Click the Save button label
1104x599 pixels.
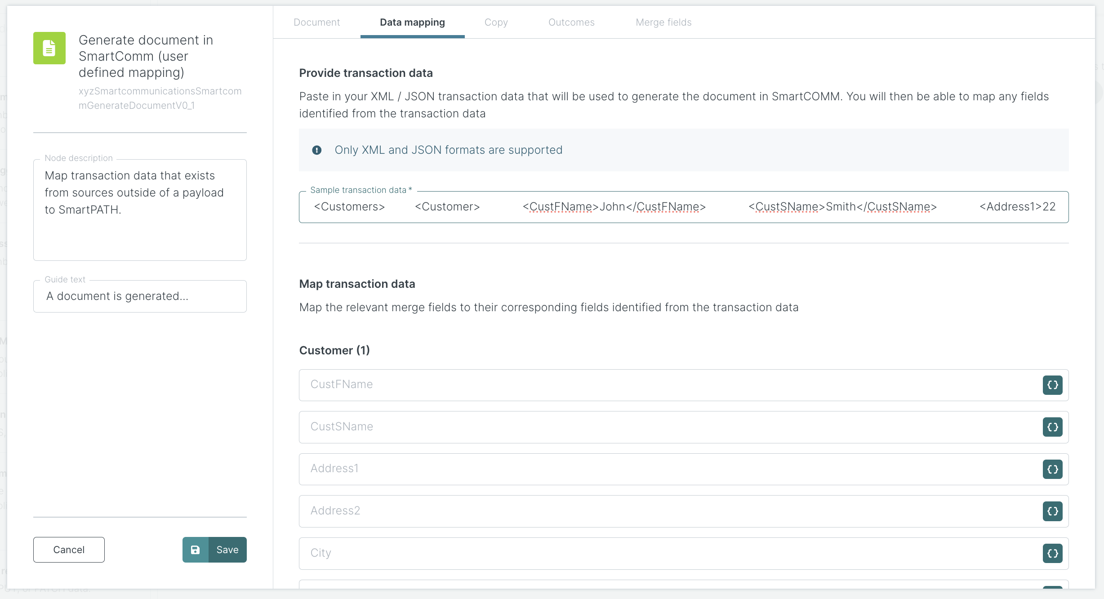pos(227,550)
